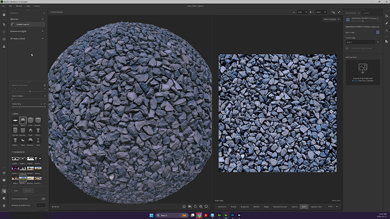Collapse the Materials section
390x219 pixels.
43,19
